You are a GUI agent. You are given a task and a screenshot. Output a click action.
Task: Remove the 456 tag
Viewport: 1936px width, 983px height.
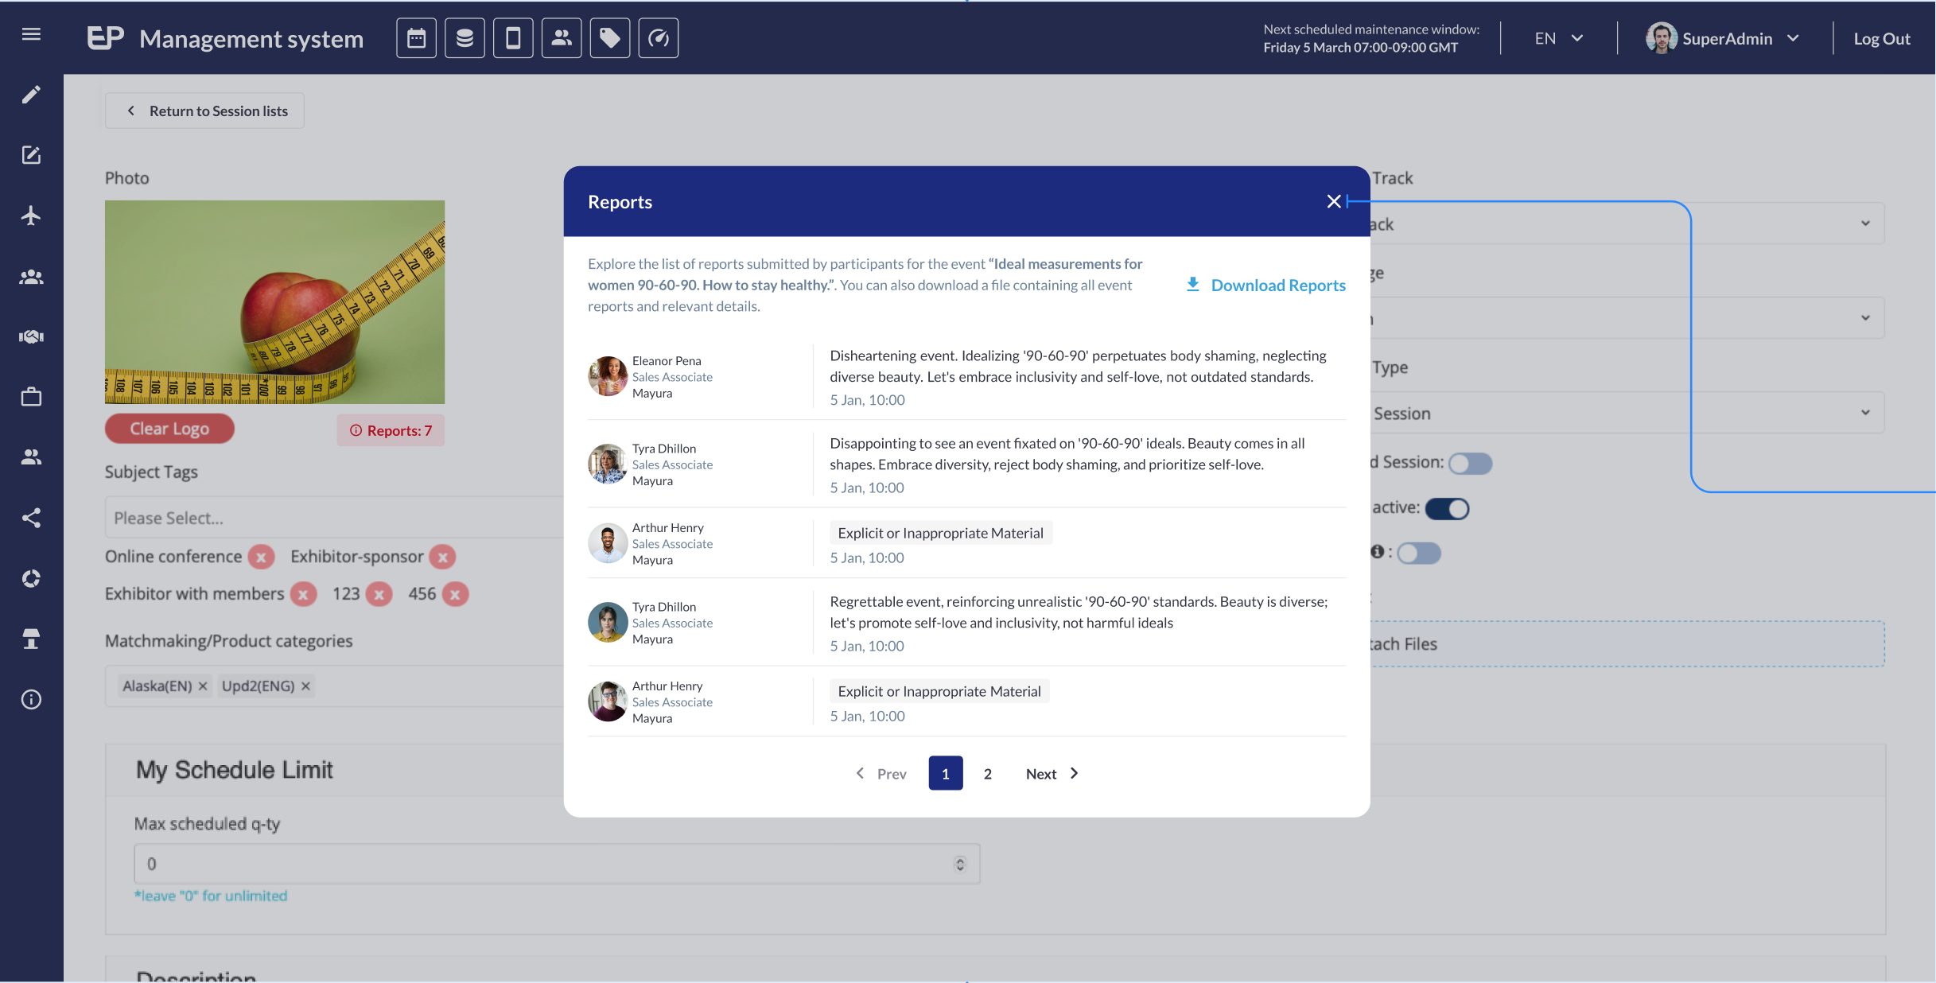[455, 594]
